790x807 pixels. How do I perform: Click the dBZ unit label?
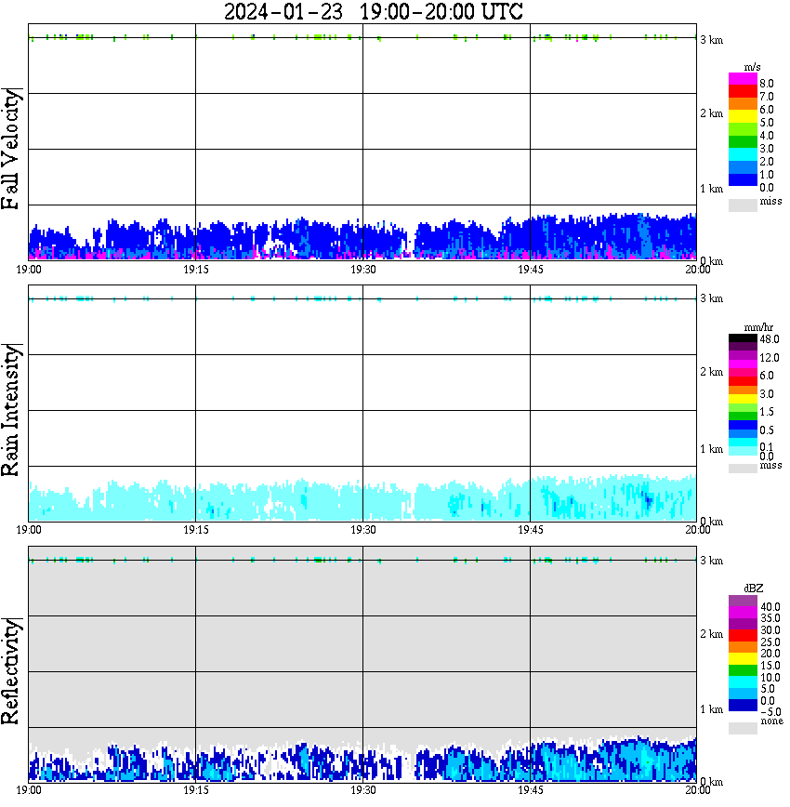pyautogui.click(x=754, y=589)
